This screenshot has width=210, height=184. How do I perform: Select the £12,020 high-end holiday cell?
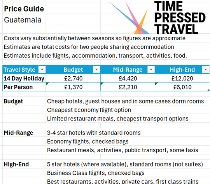(182, 78)
